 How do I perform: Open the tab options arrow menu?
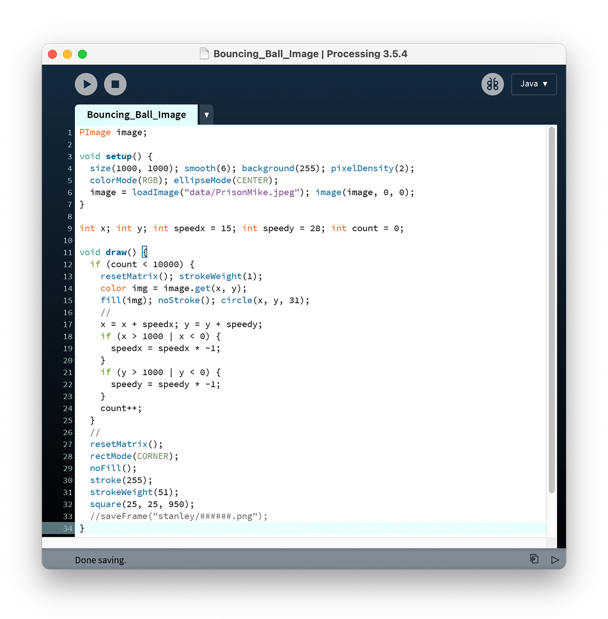pyautogui.click(x=206, y=115)
